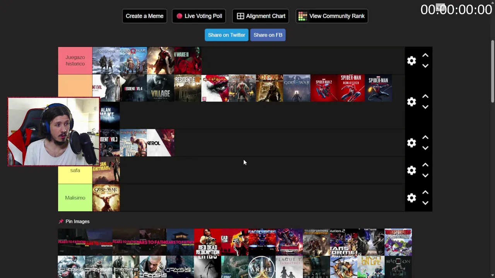Click the Create a Meme button
495x278 pixels.
point(145,16)
